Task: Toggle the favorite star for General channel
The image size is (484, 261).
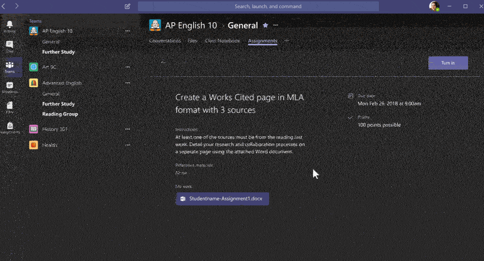Action: click(x=265, y=25)
